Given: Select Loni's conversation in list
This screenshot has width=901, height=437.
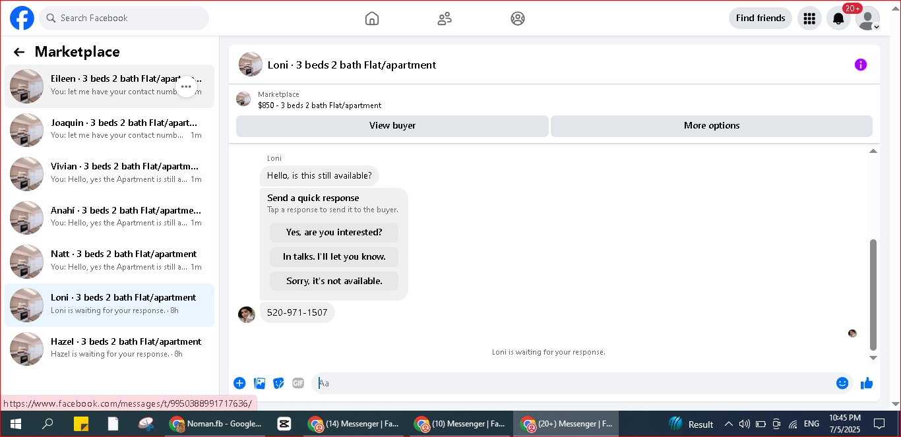Looking at the screenshot, I should pos(109,305).
